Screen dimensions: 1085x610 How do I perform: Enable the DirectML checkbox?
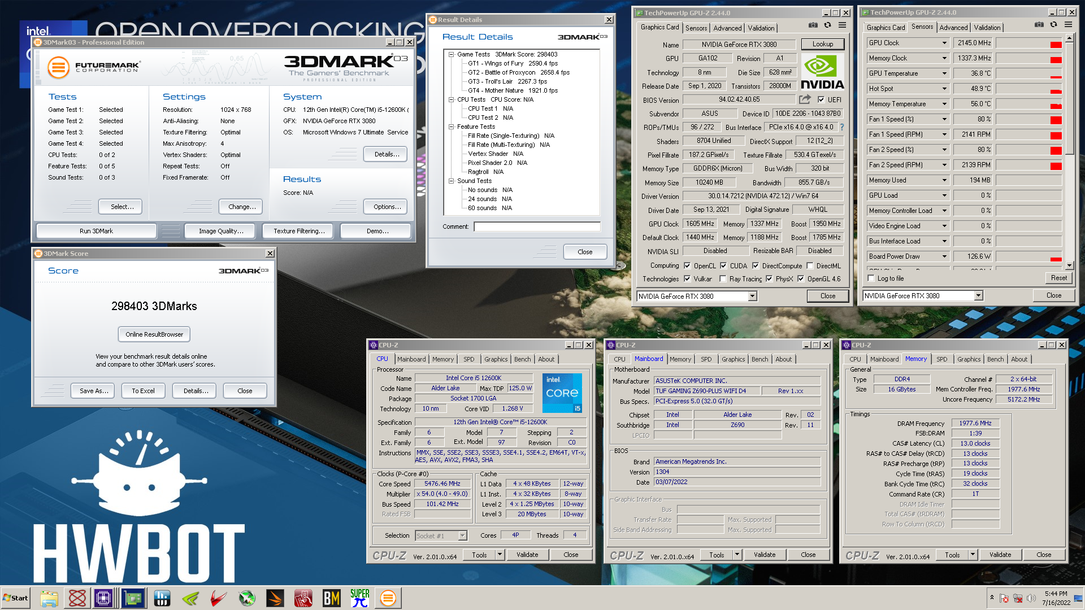click(810, 266)
